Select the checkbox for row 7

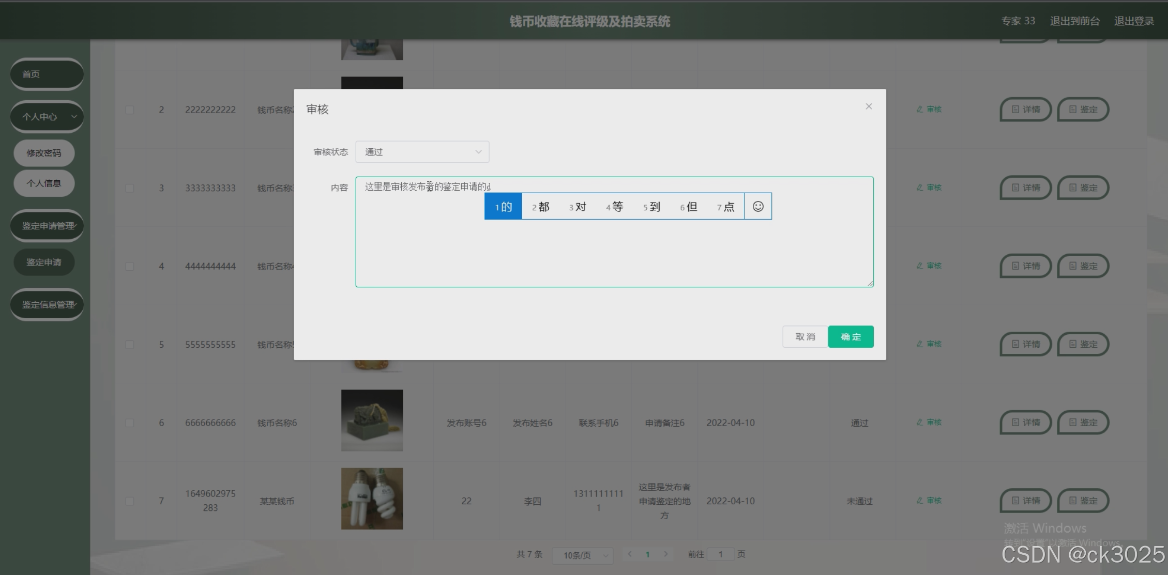[x=130, y=501]
